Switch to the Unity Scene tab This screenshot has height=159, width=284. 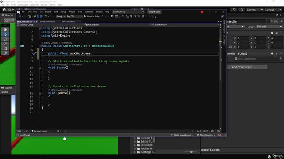point(8,15)
